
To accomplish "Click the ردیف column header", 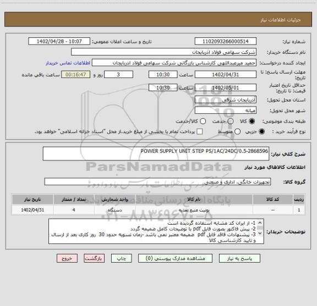I will click(299, 199).
